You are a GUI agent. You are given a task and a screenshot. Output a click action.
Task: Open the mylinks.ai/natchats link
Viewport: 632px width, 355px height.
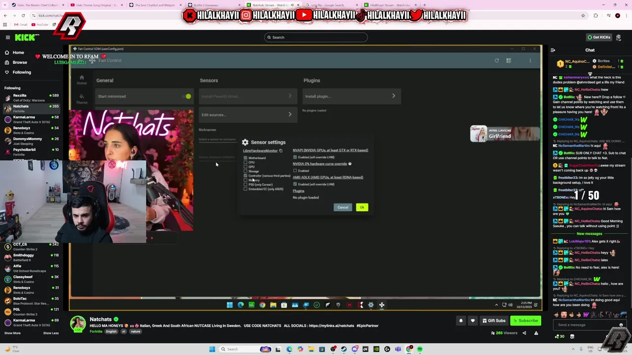tap(332, 326)
